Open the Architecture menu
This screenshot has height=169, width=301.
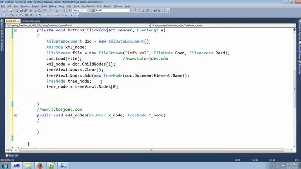pos(88,6)
